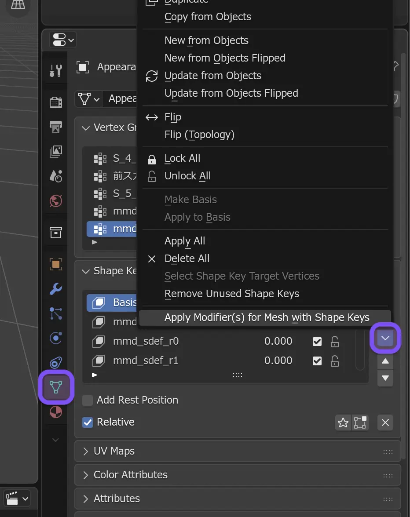Expand the Attributes panel

tap(86, 499)
